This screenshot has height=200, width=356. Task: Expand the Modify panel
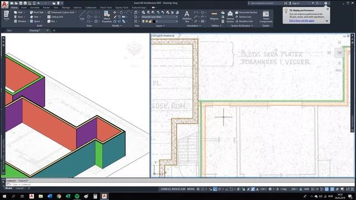pyautogui.click(x=117, y=26)
